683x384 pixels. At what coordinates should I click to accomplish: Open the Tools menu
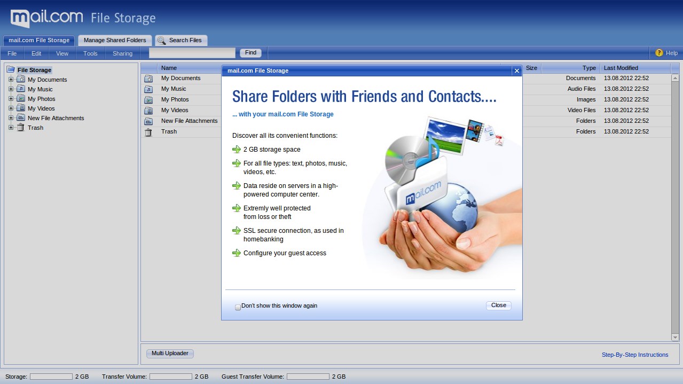coord(90,53)
